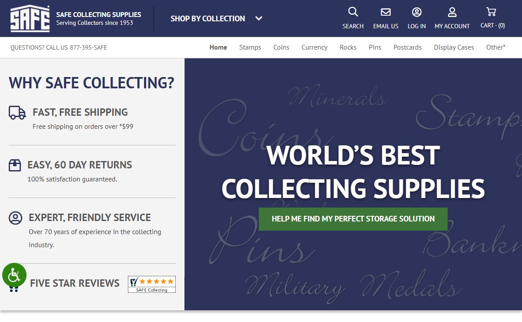522x322 pixels.
Task: Click the Fast, Free Shipping heading
Action: (x=80, y=112)
